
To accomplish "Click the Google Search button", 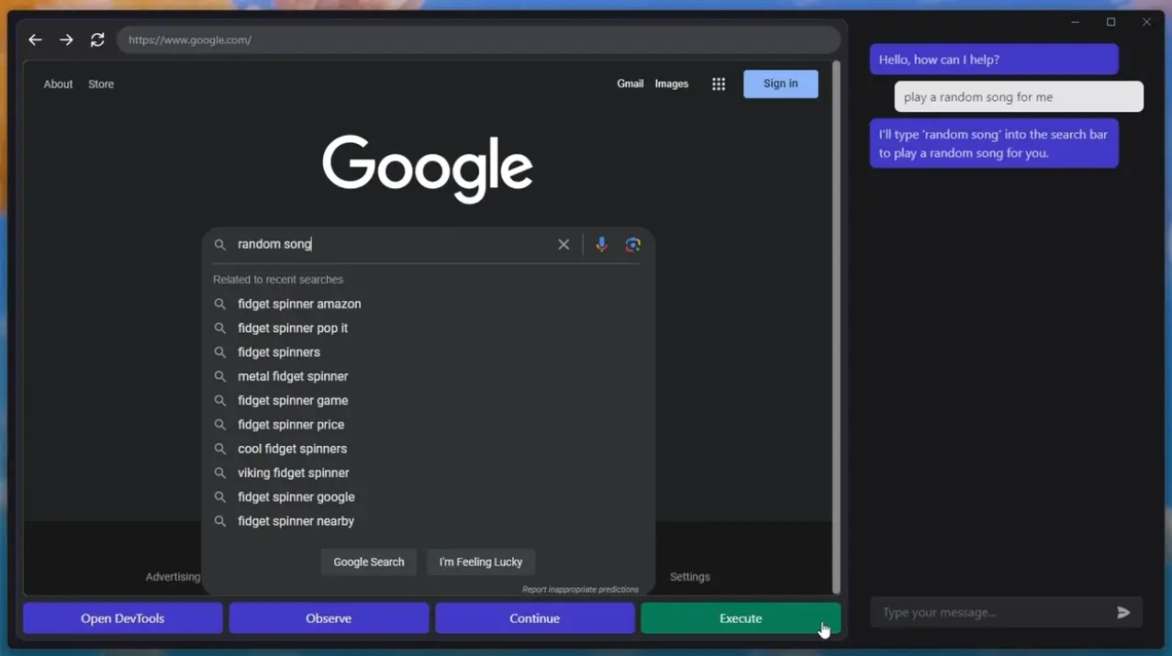I will pyautogui.click(x=369, y=562).
